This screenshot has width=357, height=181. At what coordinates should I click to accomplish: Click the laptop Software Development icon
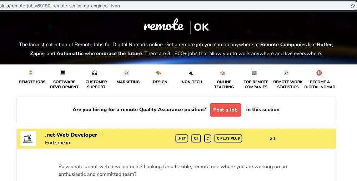[62, 73]
